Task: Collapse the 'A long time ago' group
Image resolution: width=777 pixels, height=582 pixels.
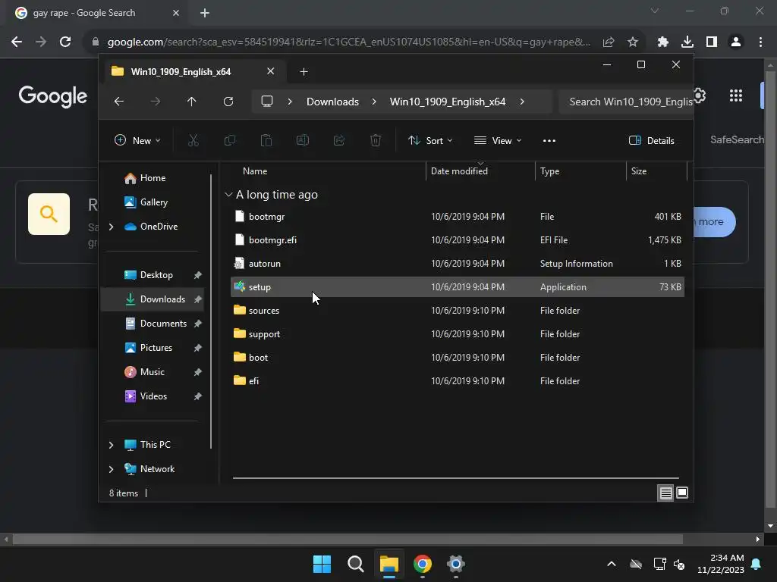Action: [x=228, y=195]
